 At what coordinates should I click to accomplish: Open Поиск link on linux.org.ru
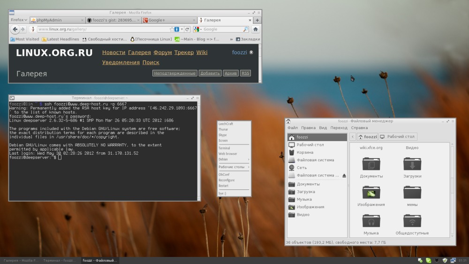151,62
